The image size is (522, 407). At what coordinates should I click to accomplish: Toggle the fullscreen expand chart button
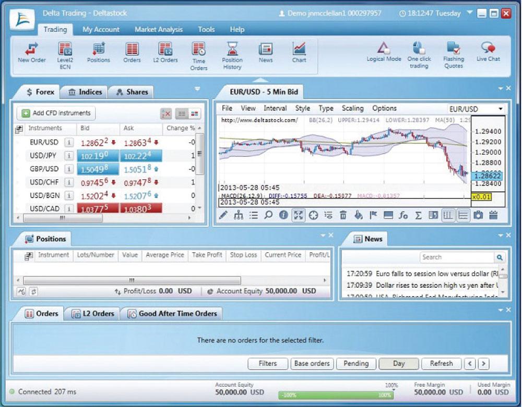(x=298, y=215)
